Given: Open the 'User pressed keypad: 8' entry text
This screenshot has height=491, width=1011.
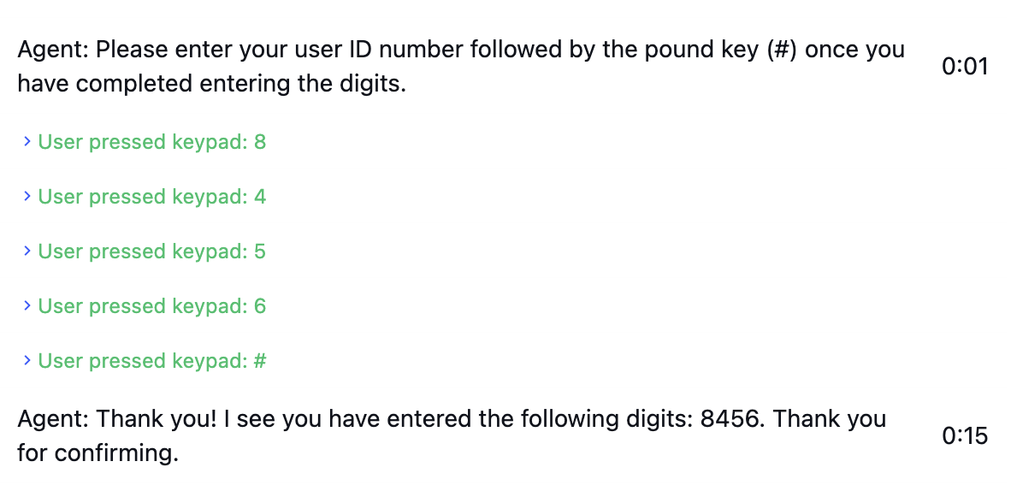Looking at the screenshot, I should pyautogui.click(x=152, y=142).
